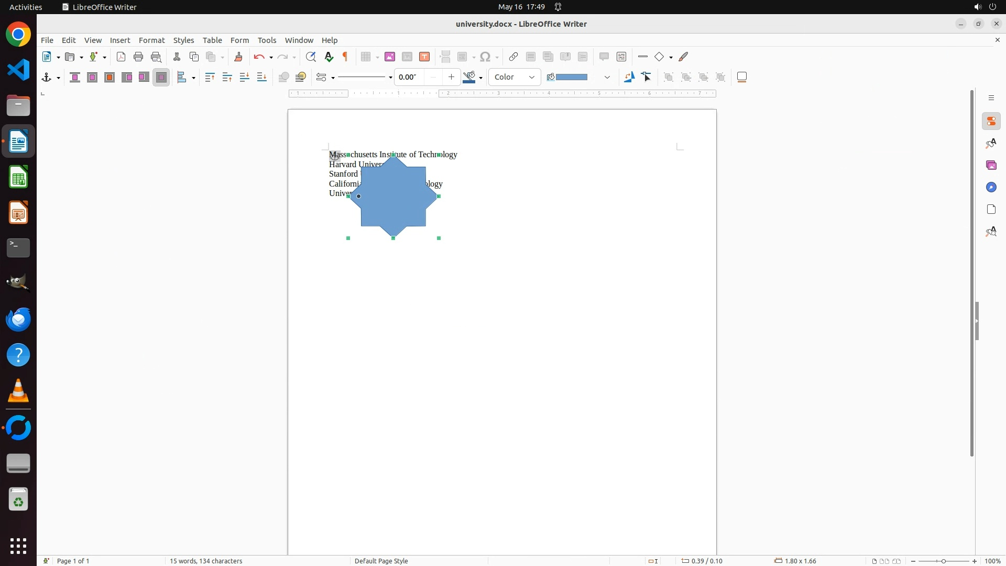Click the Insert Image toolbar icon
The image size is (1006, 566).
tap(390, 57)
